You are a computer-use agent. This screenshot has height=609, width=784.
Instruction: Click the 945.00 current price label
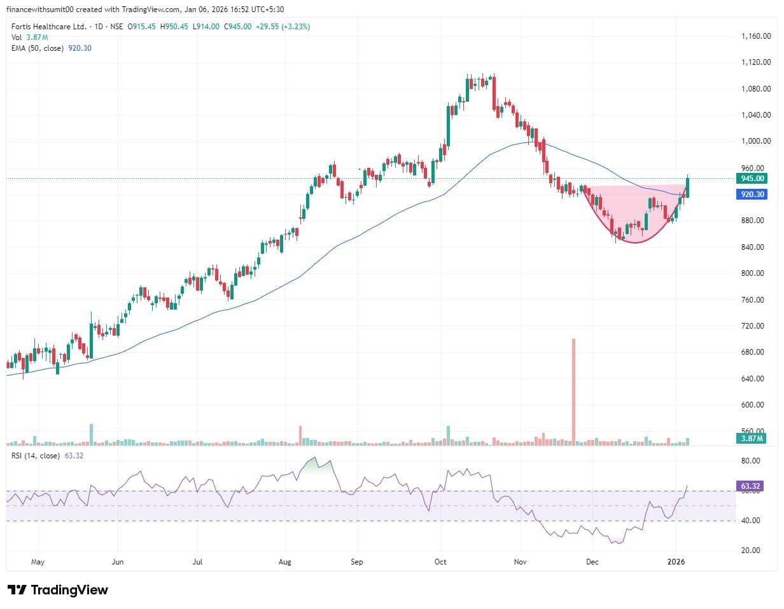pyautogui.click(x=752, y=179)
